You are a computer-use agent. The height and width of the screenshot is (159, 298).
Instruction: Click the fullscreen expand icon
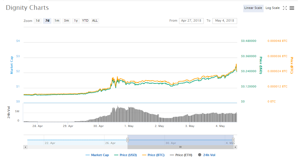285,8
